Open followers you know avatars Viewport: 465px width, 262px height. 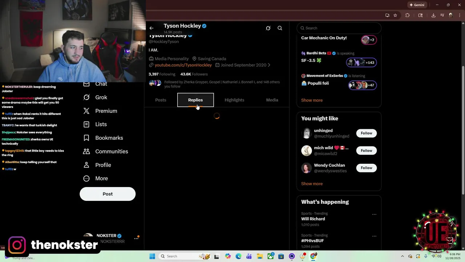point(155,83)
